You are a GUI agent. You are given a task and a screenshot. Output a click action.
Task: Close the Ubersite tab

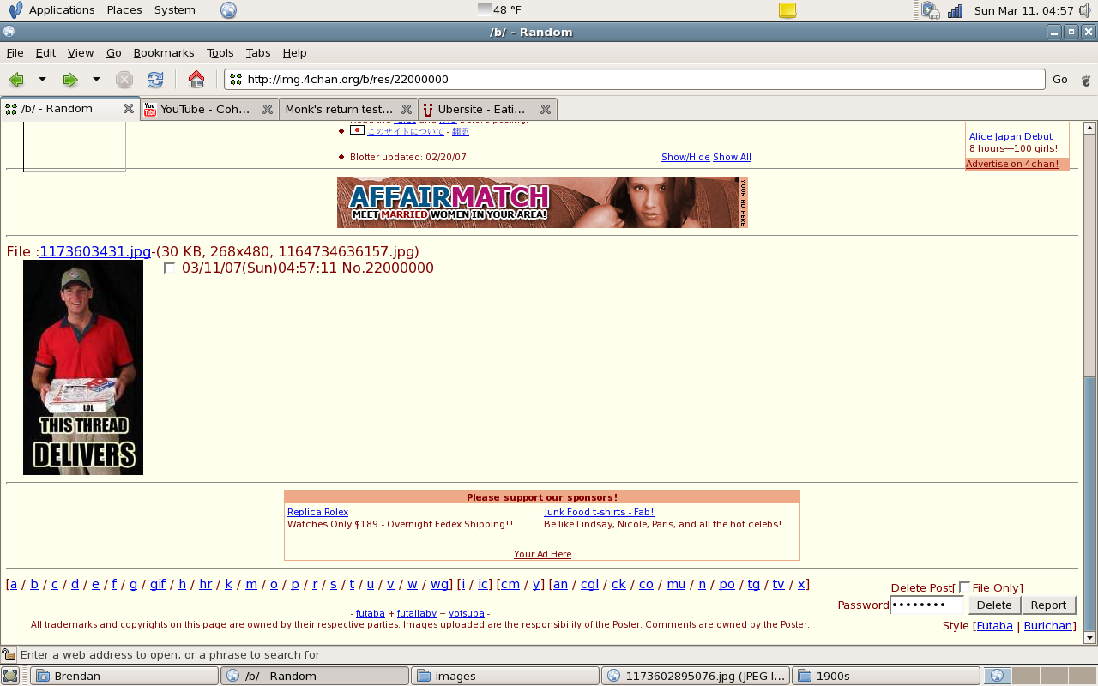(546, 109)
